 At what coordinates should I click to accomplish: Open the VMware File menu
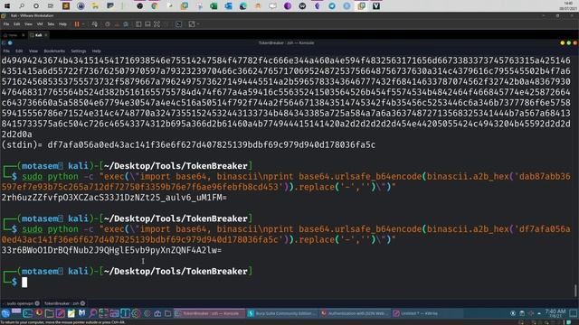click(x=6, y=24)
